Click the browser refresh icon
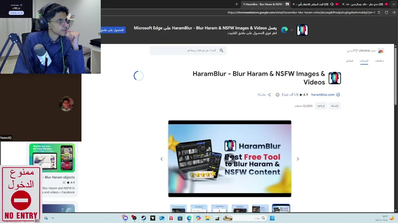This screenshot has width=398, height=223. 386,12
